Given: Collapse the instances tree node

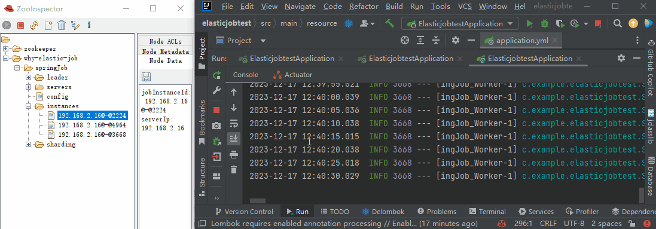Looking at the screenshot, I should [29, 106].
